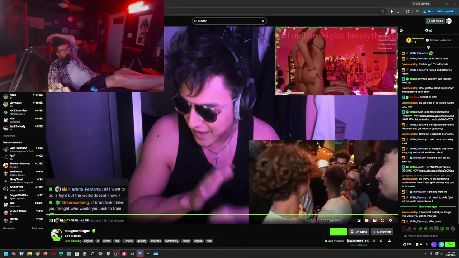Enter fullscreen mode on the player
The image size is (459, 258).
tap(383, 220)
